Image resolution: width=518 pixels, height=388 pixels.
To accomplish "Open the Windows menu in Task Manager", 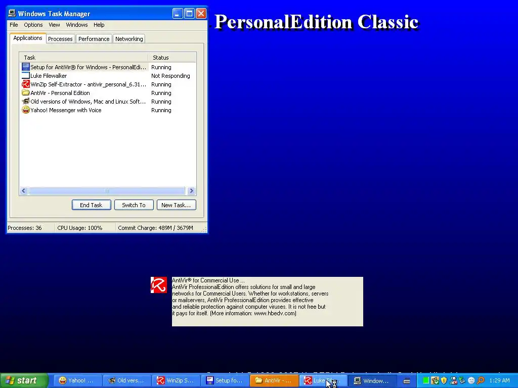I will pos(77,25).
